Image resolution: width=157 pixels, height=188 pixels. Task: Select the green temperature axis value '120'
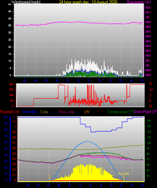pos(149,132)
